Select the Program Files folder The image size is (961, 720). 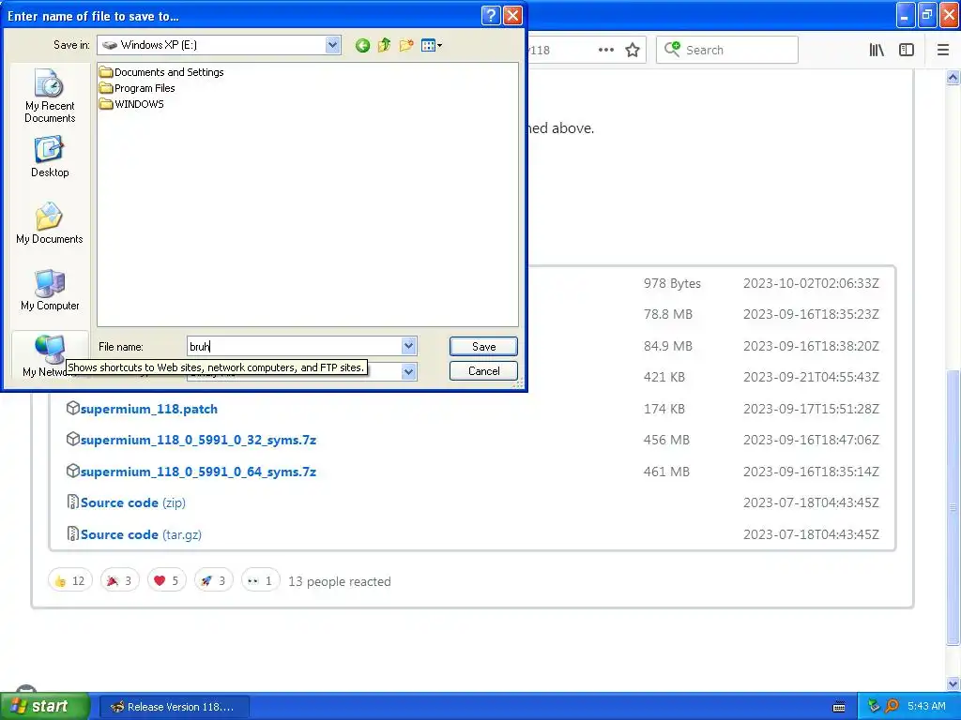(137, 88)
